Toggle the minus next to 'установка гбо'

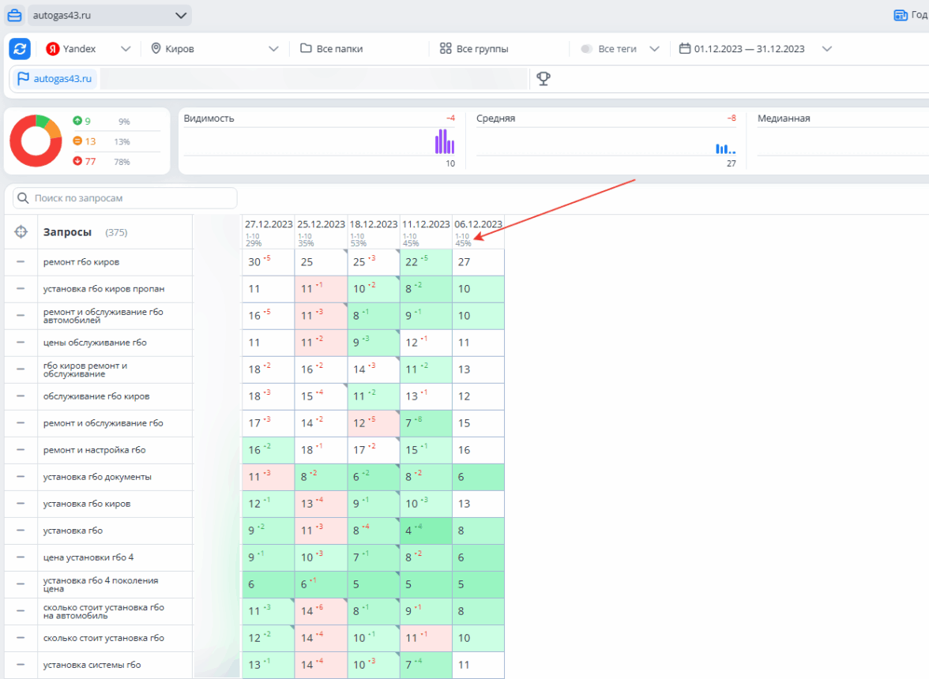pyautogui.click(x=21, y=531)
